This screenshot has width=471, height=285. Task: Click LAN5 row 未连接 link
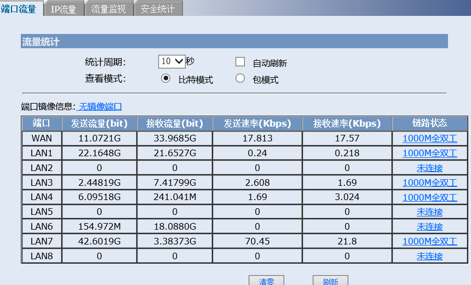(x=430, y=212)
